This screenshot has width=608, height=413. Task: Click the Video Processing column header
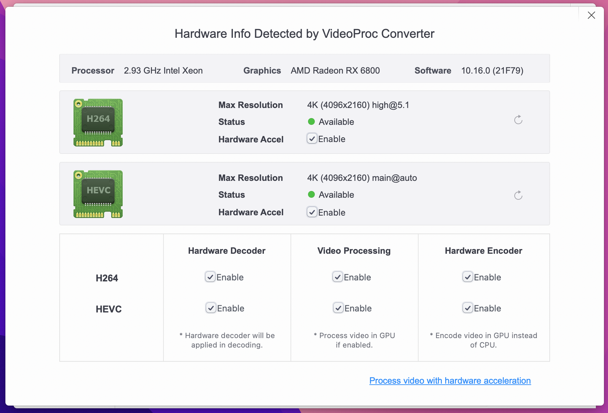tap(354, 251)
